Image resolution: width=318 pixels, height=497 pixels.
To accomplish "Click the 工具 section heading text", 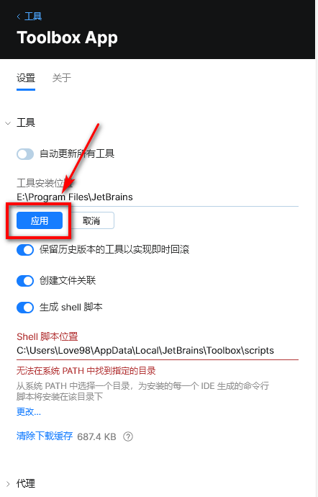I will click(x=26, y=122).
